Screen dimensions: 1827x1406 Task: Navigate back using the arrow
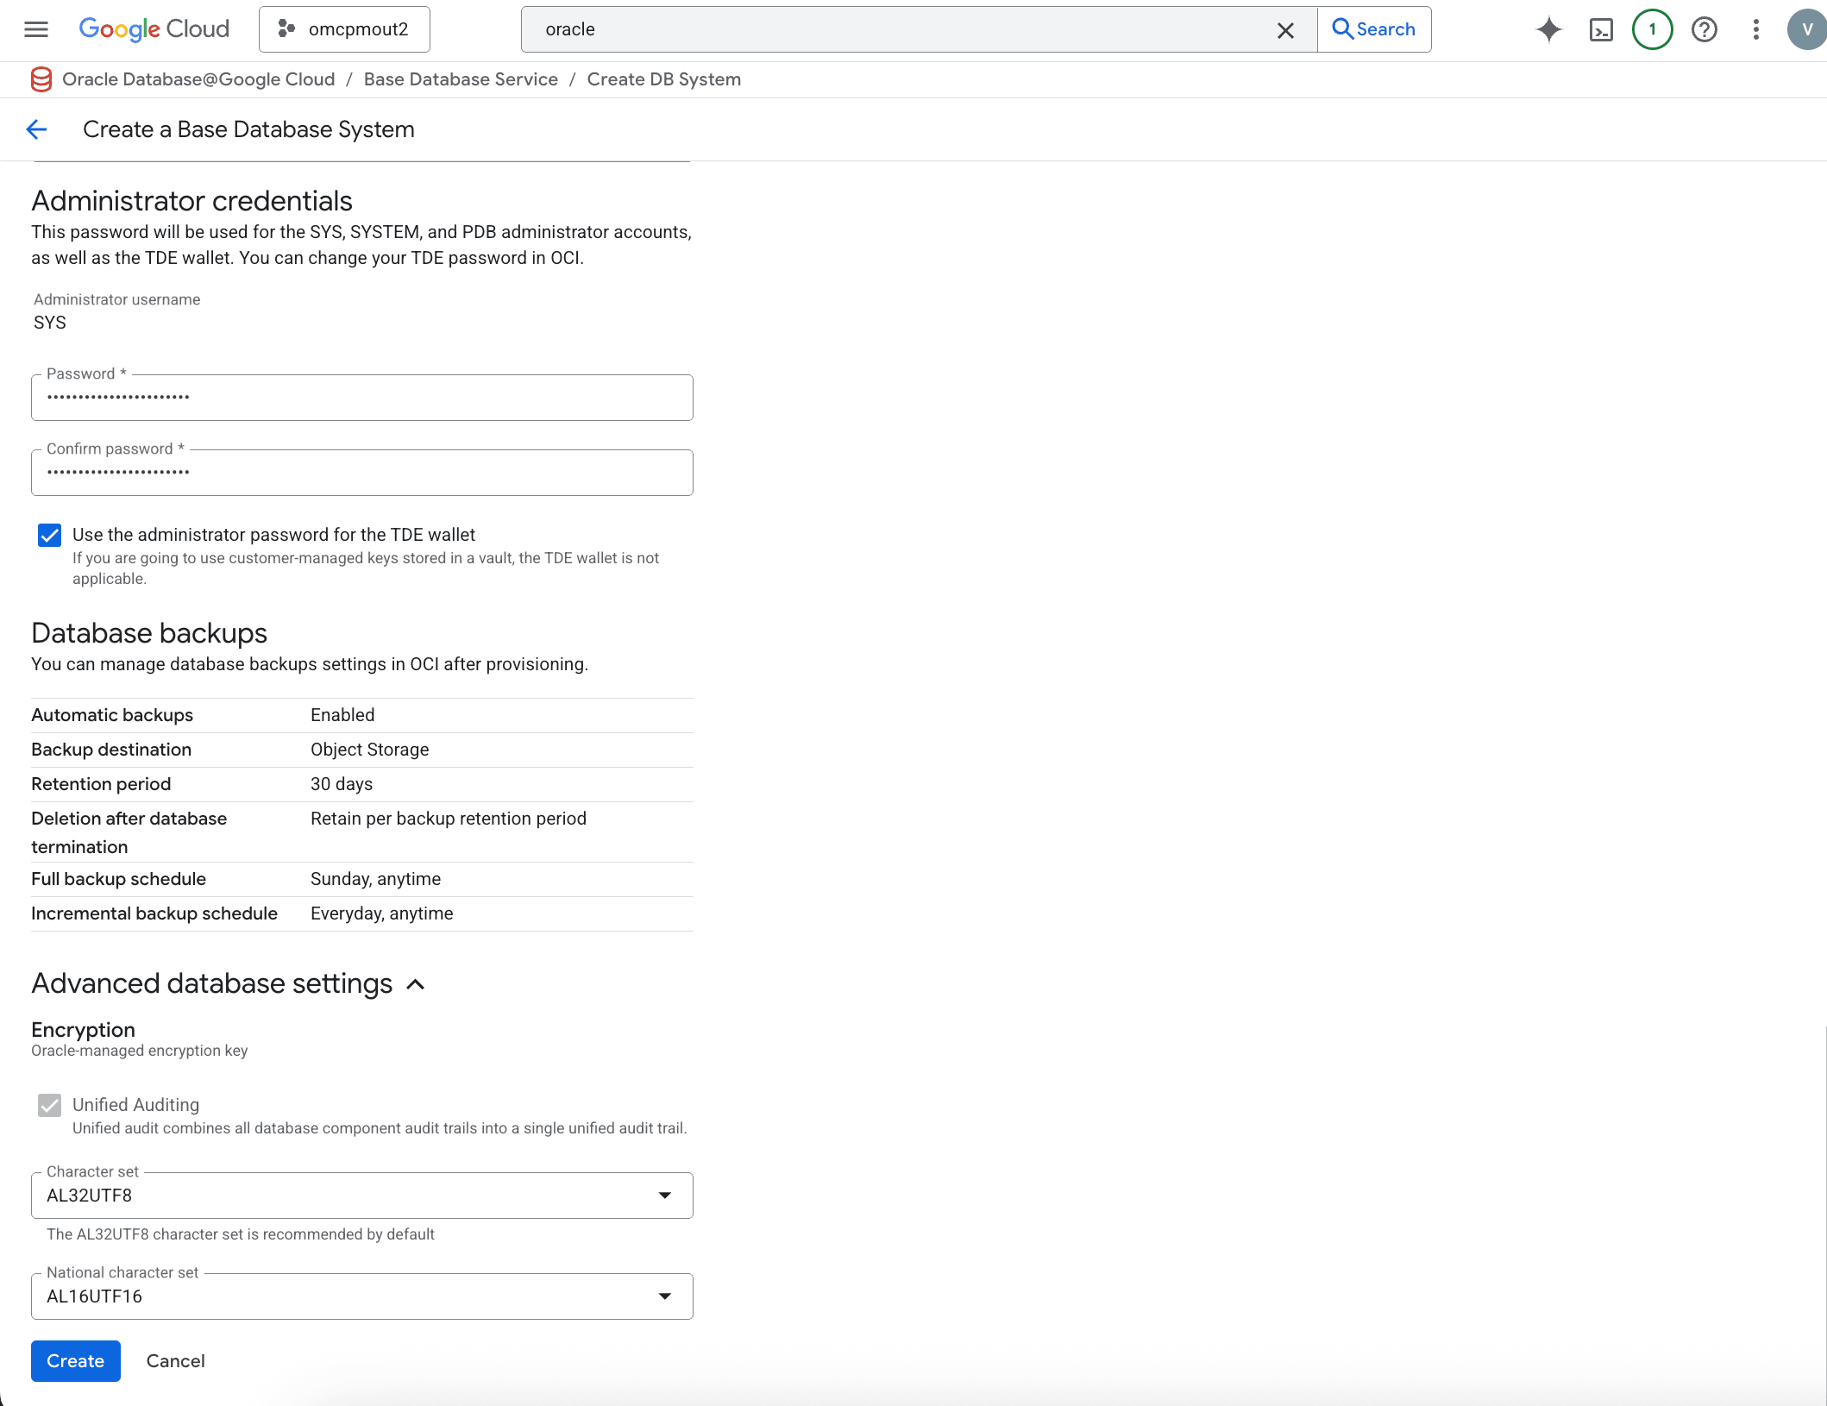(x=37, y=129)
